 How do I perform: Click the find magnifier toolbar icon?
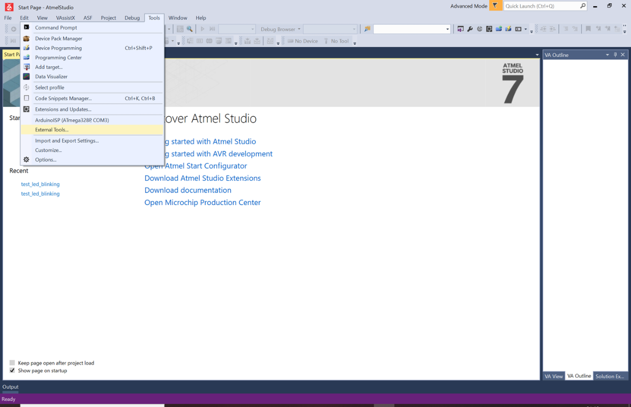coord(189,29)
